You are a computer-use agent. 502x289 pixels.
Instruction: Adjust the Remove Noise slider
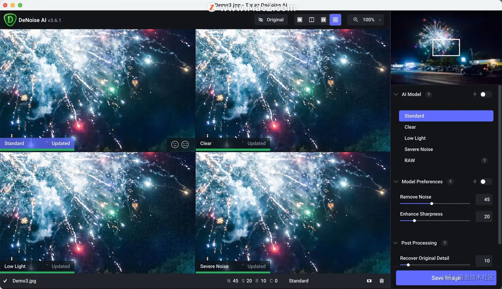coord(435,203)
